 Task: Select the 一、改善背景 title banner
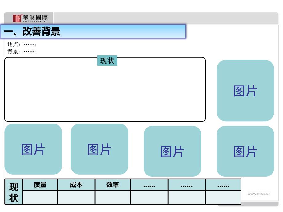[93, 32]
